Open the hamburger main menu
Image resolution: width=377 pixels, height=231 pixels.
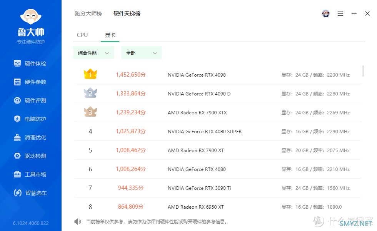pos(340,14)
